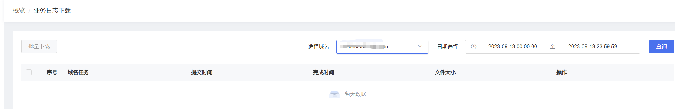Click the empty inbox icon beside 暂无数据

[x=334, y=94]
